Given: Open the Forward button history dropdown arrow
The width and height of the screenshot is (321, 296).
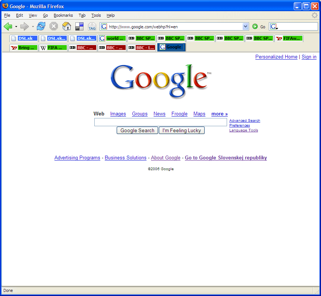Looking at the screenshot, I should (33, 26).
